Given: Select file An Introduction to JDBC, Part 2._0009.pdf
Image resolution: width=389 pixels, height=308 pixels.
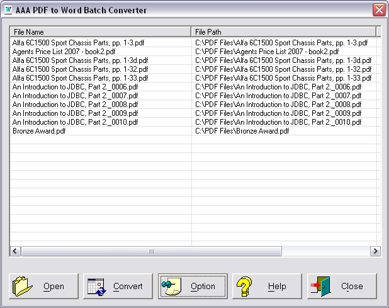Looking at the screenshot, I should pyautogui.click(x=75, y=113).
